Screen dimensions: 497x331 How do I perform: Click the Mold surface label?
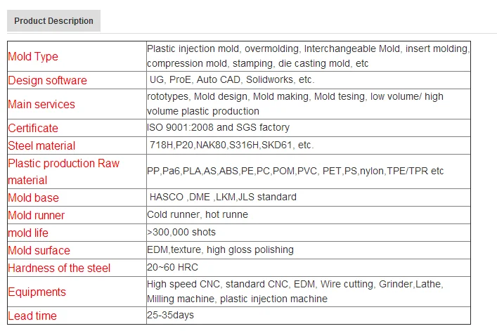tap(39, 251)
